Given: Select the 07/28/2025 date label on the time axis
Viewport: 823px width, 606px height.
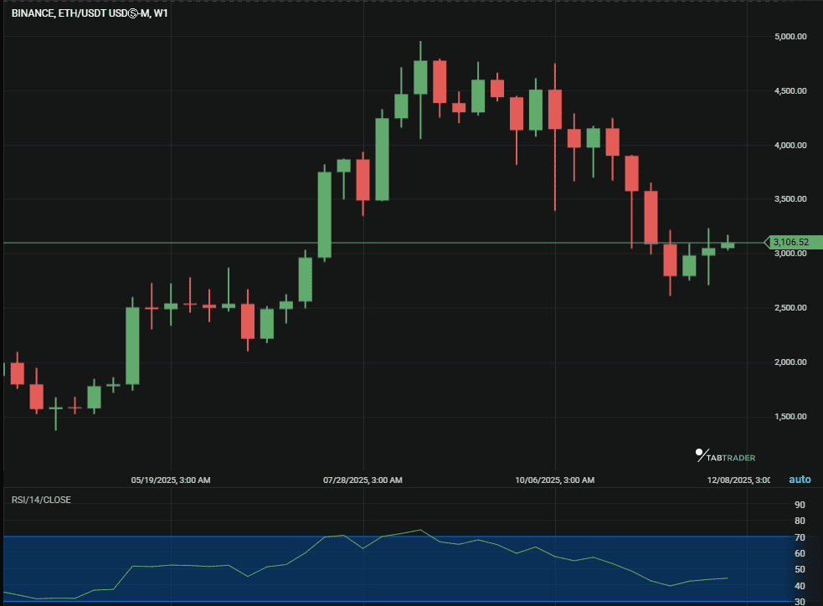Looking at the screenshot, I should click(363, 480).
